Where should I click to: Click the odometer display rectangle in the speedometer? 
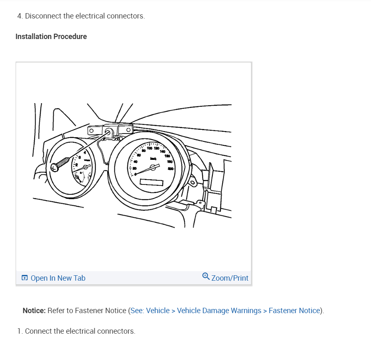pos(152,182)
